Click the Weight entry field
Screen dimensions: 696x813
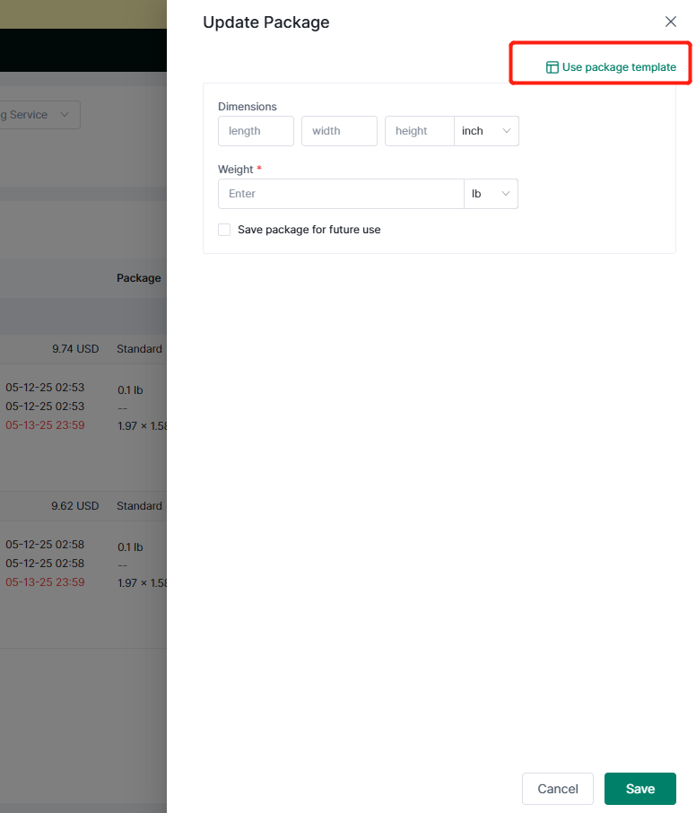point(340,194)
